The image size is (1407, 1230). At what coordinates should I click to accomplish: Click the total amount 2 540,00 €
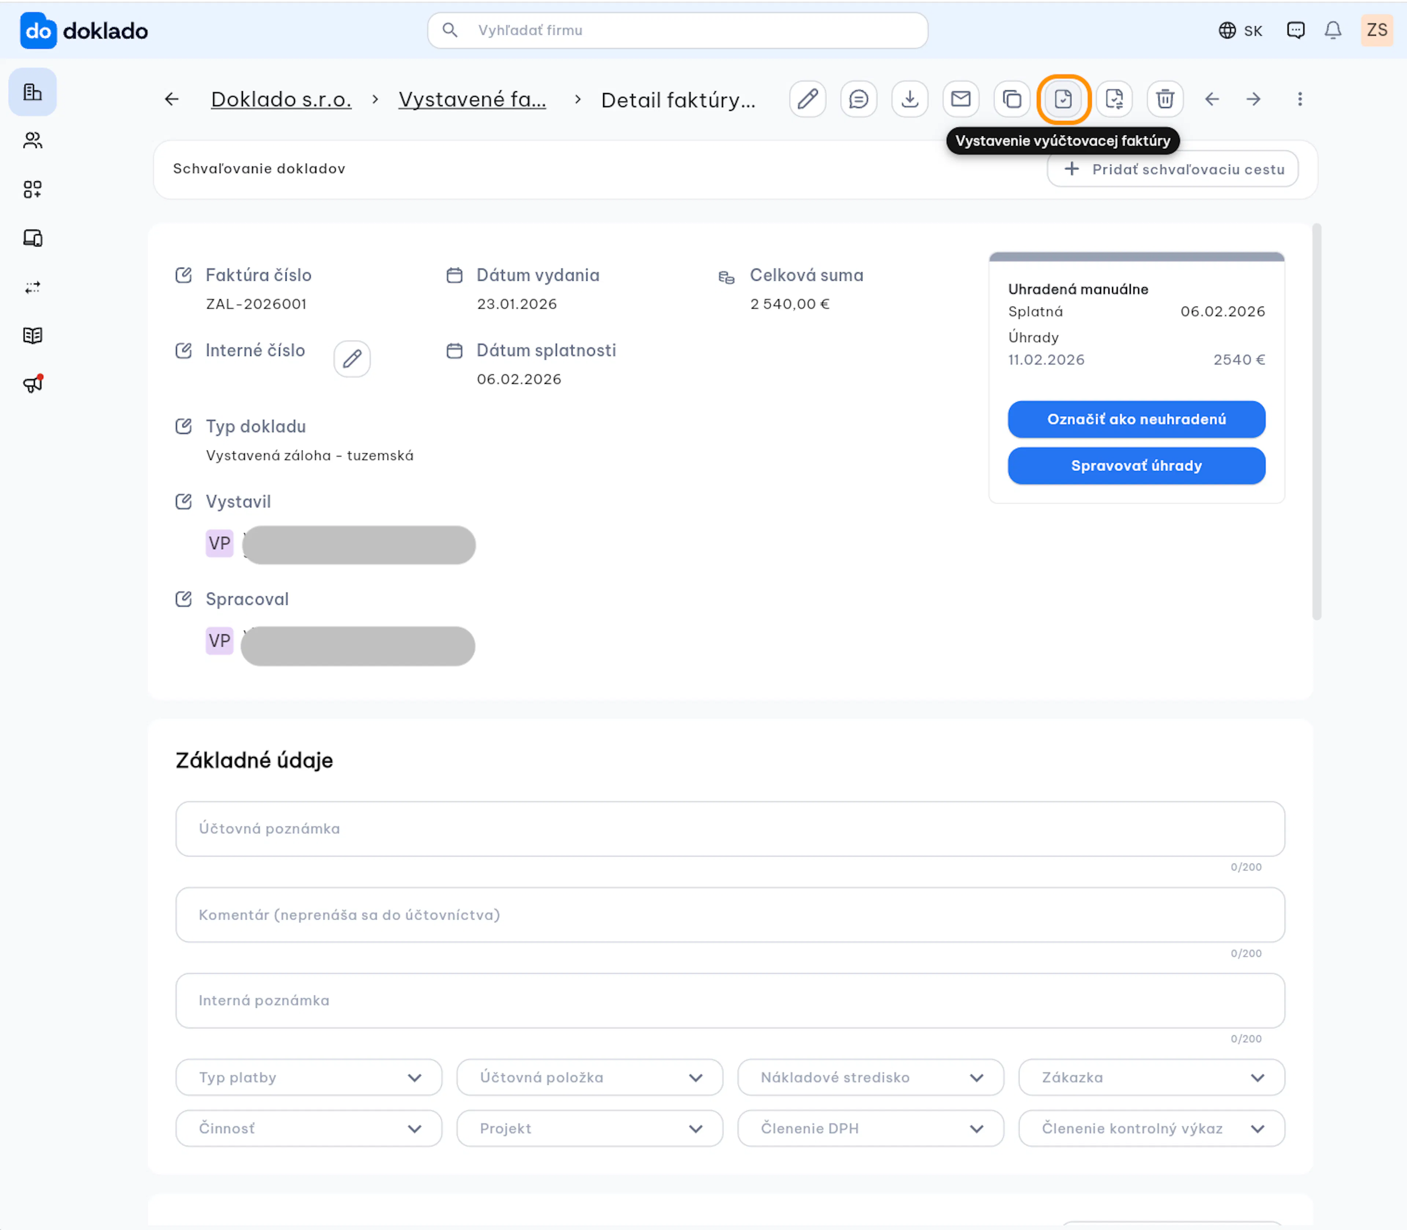click(790, 304)
